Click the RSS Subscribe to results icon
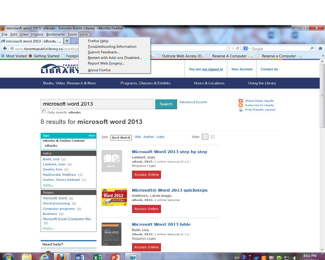This screenshot has height=260, width=325. tap(240, 105)
